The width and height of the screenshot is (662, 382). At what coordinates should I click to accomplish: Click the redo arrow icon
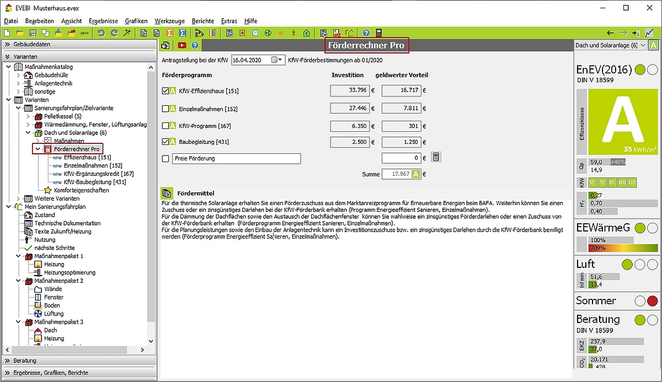pos(114,33)
